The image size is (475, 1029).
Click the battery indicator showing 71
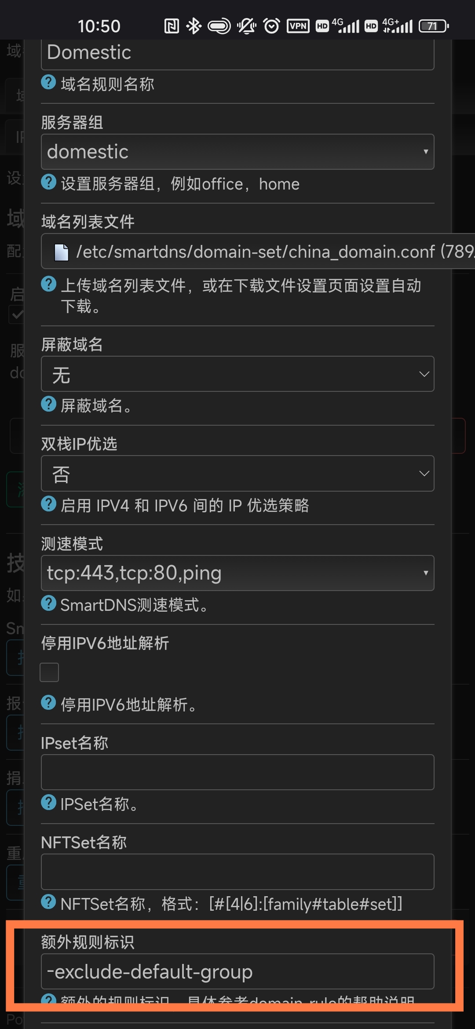point(432,26)
